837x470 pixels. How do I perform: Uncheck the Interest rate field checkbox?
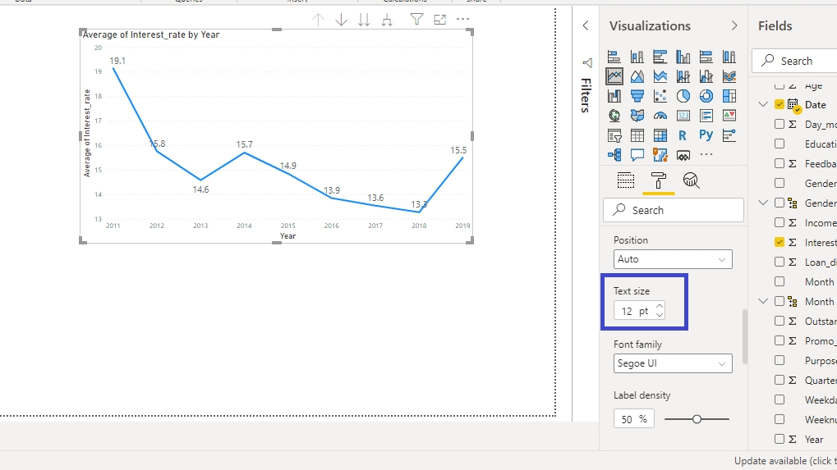(780, 243)
